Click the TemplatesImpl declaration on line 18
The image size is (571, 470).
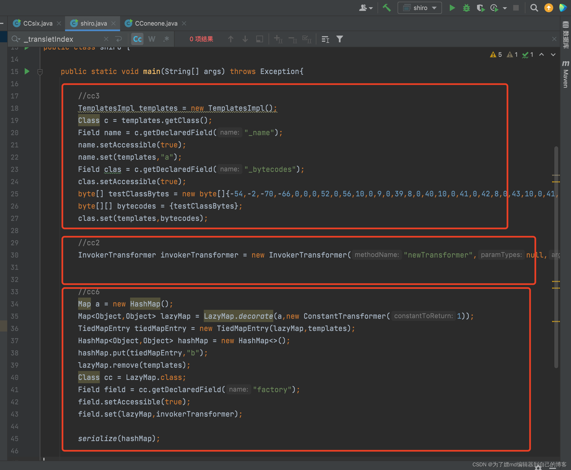pos(177,108)
